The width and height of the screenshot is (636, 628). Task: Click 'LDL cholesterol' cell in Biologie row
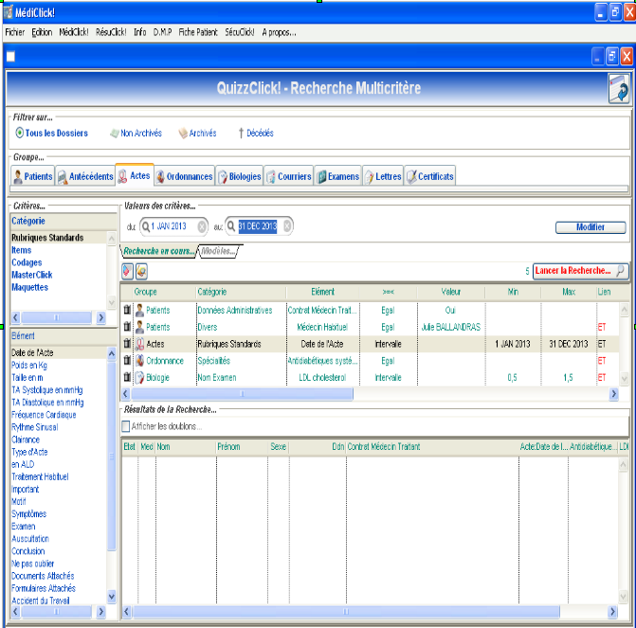(322, 377)
